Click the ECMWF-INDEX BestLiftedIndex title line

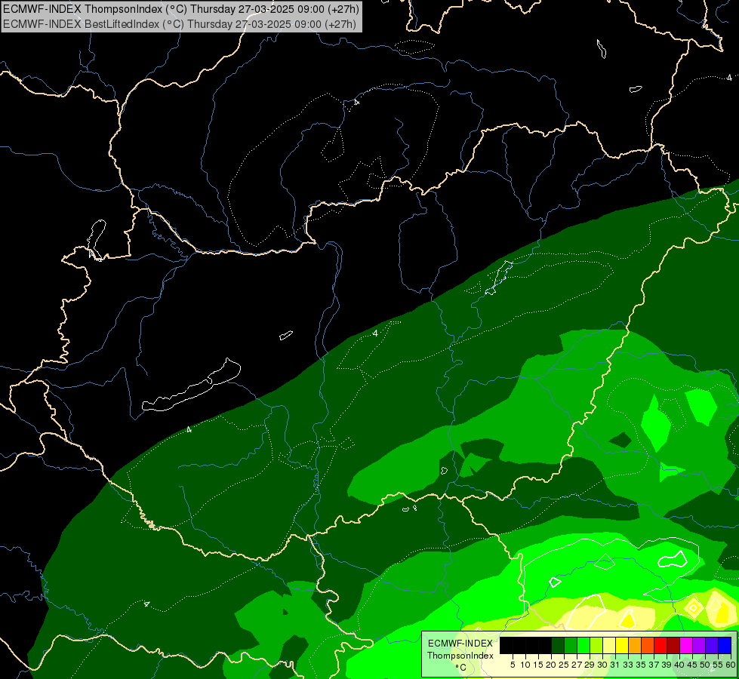tap(180, 24)
